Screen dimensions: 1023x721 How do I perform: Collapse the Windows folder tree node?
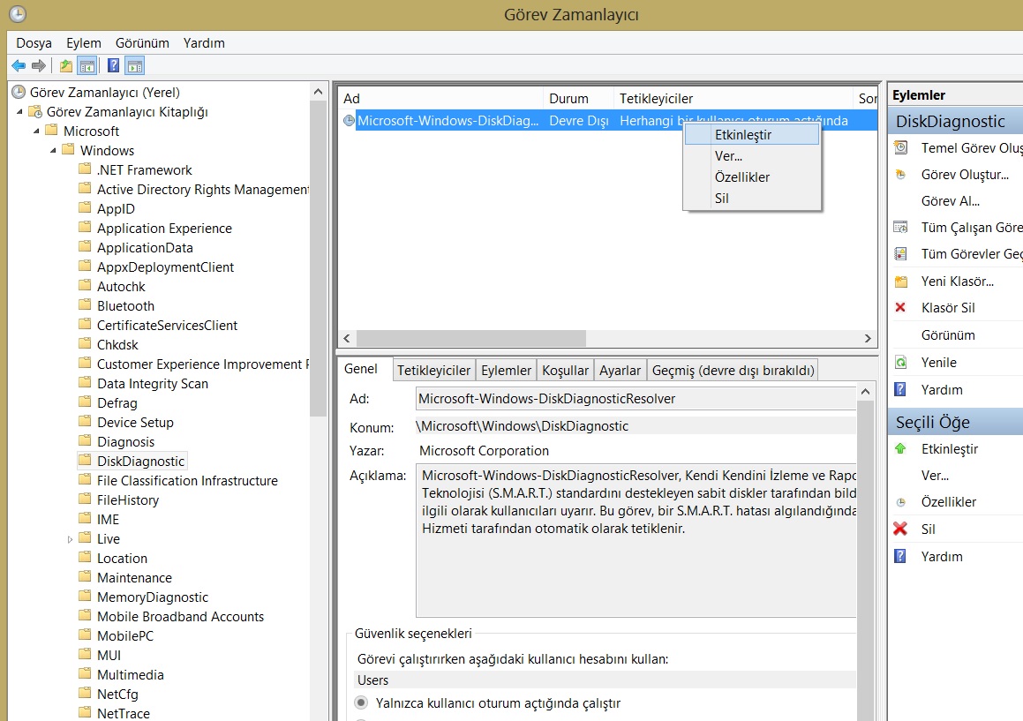point(54,151)
